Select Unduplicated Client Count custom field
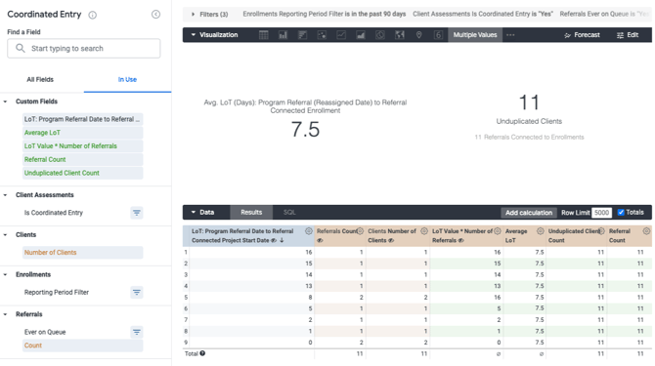655x366 pixels. [83, 173]
